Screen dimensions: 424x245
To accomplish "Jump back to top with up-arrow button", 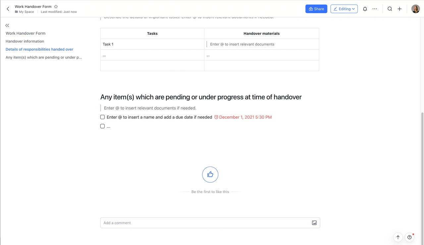I will [398, 237].
